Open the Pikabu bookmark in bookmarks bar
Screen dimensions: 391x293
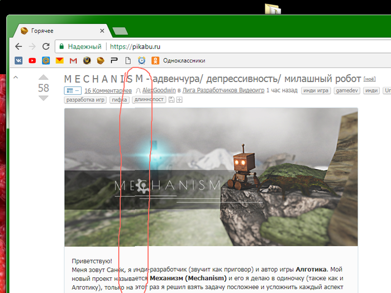101,60
